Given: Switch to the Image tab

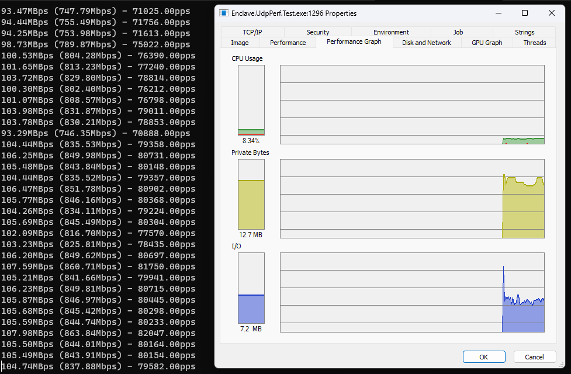Looking at the screenshot, I should (x=240, y=43).
